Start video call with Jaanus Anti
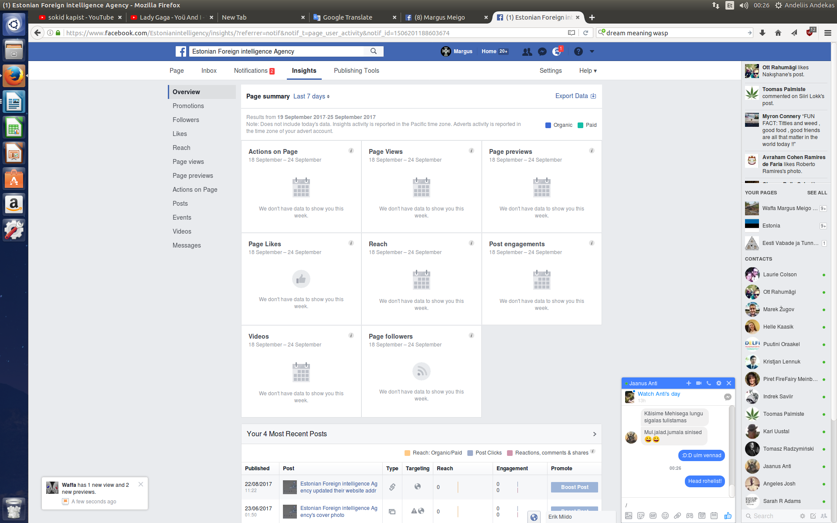Screen dimensions: 837x523 [x=698, y=383]
